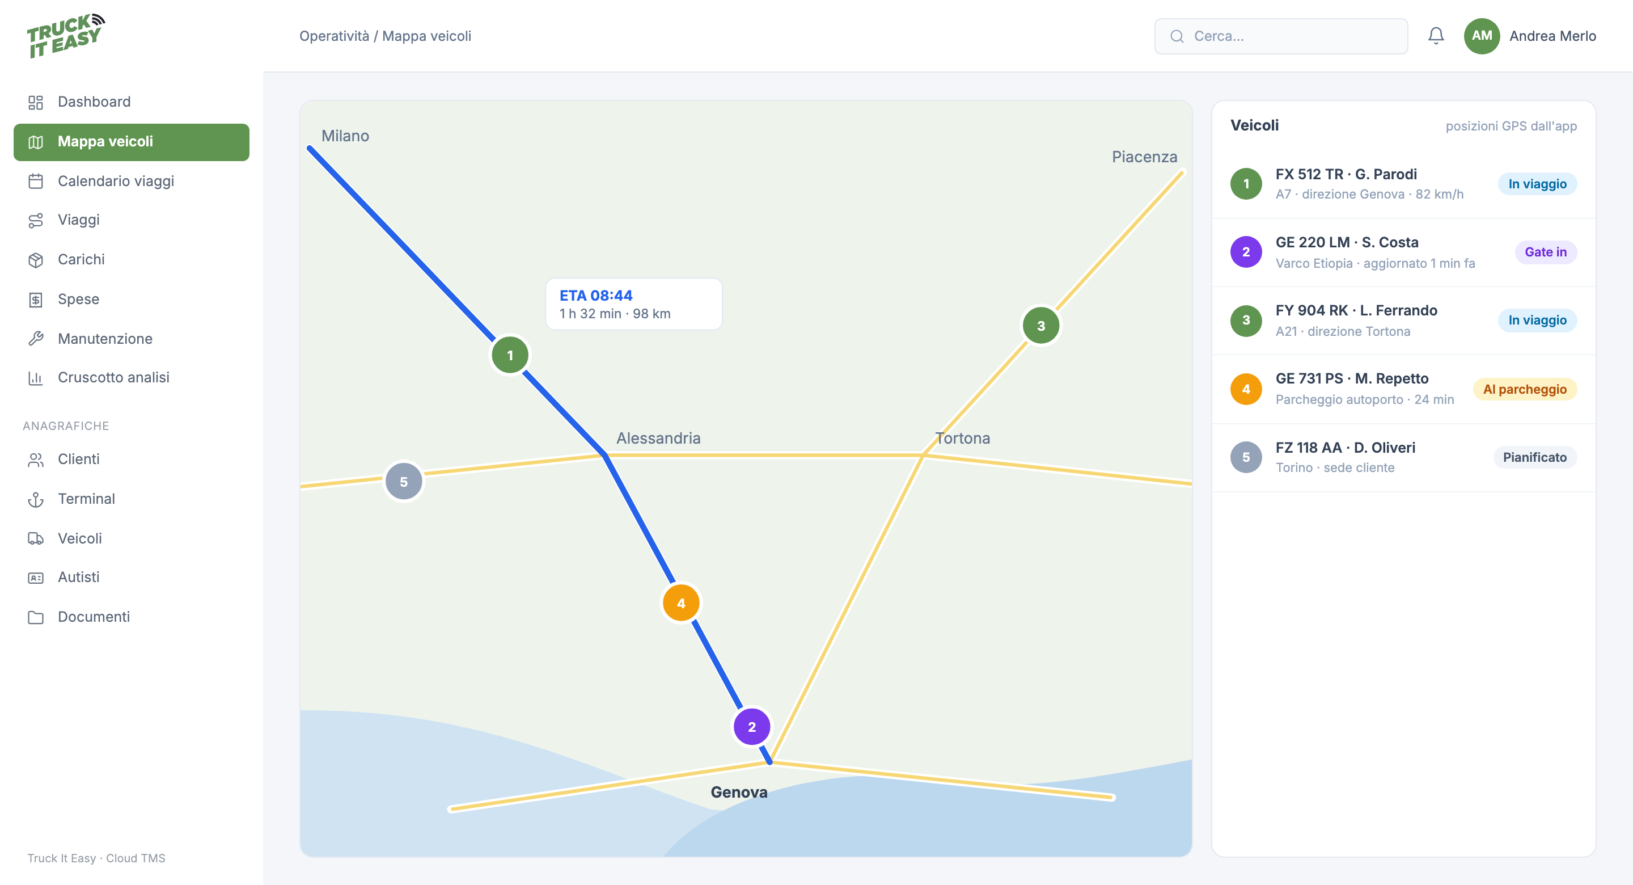Open Documenti under Anagrafiche
This screenshot has width=1633, height=885.
point(131,617)
